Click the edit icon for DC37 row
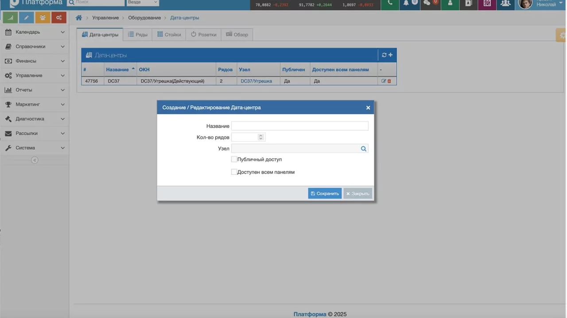Viewport: 567px width, 318px height. 384,81
